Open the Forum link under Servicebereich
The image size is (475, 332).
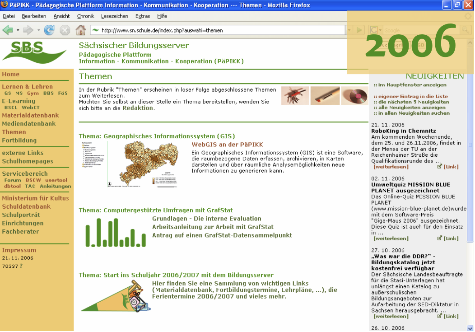pos(13,180)
